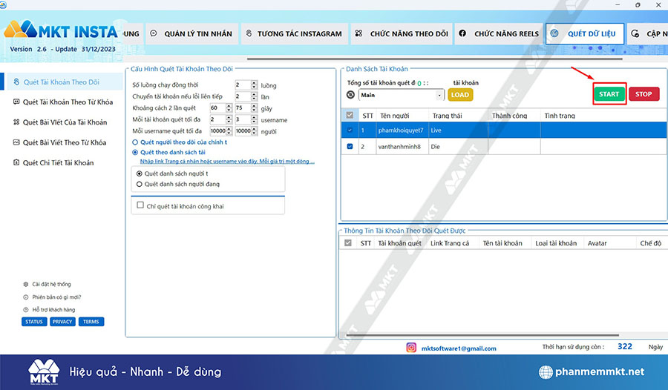Adjust Khoảng cách quét stepper at 75
This screenshot has height=390, width=668.
click(x=254, y=108)
